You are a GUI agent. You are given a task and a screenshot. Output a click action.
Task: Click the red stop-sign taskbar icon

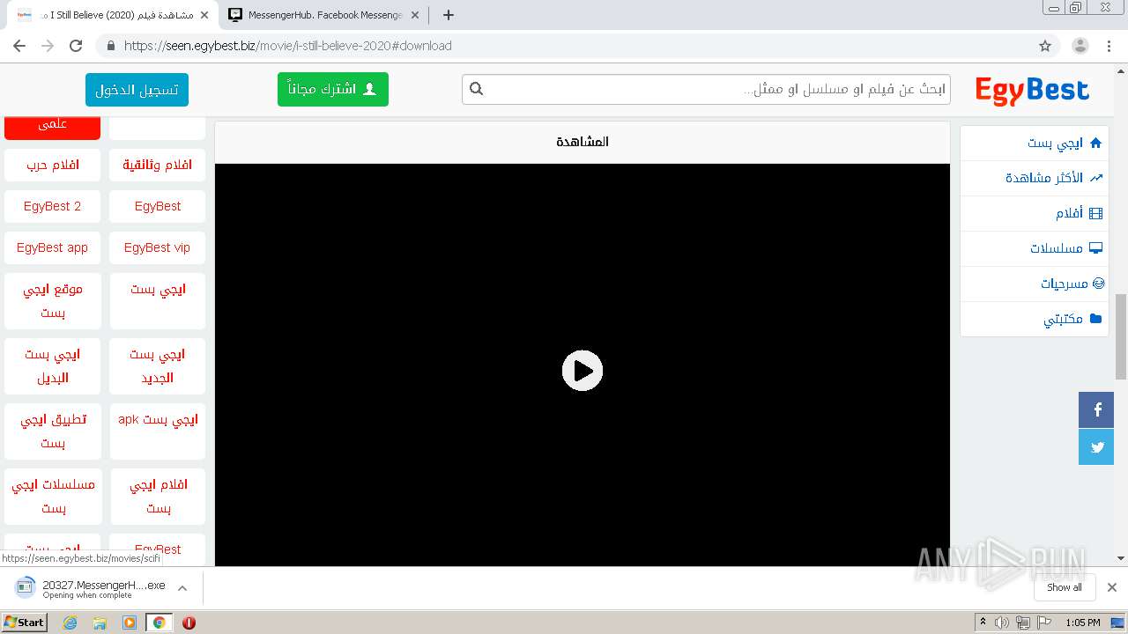(189, 623)
